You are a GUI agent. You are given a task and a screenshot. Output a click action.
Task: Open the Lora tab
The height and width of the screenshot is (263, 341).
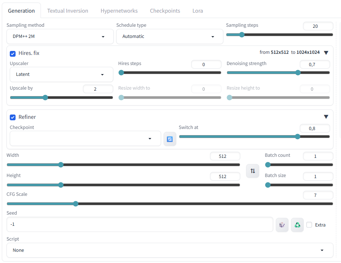click(198, 11)
